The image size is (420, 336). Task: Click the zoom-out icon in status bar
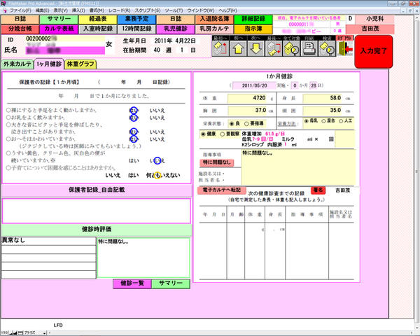point(11,332)
